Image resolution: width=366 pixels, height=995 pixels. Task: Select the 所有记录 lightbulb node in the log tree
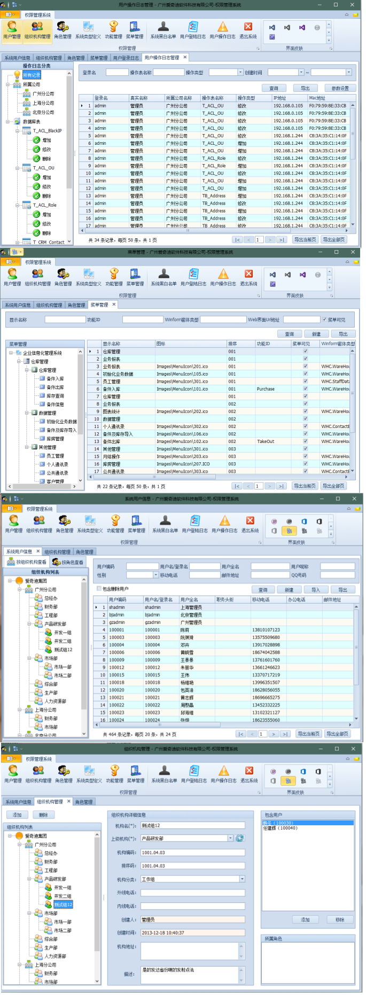tap(28, 75)
